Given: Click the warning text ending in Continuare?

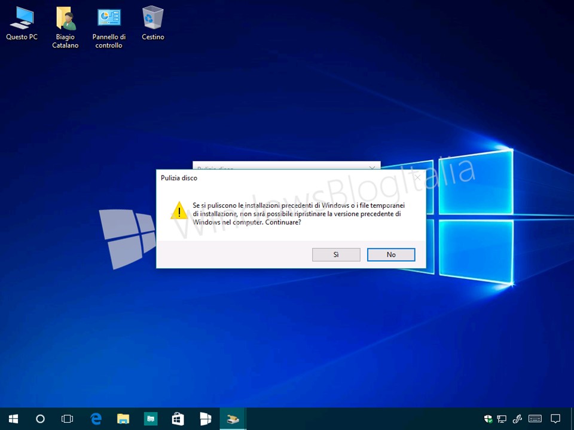Looking at the screenshot, I should pos(299,214).
